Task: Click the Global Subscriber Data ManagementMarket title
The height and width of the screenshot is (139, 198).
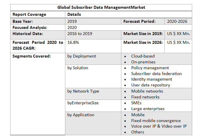Action: point(101,7)
